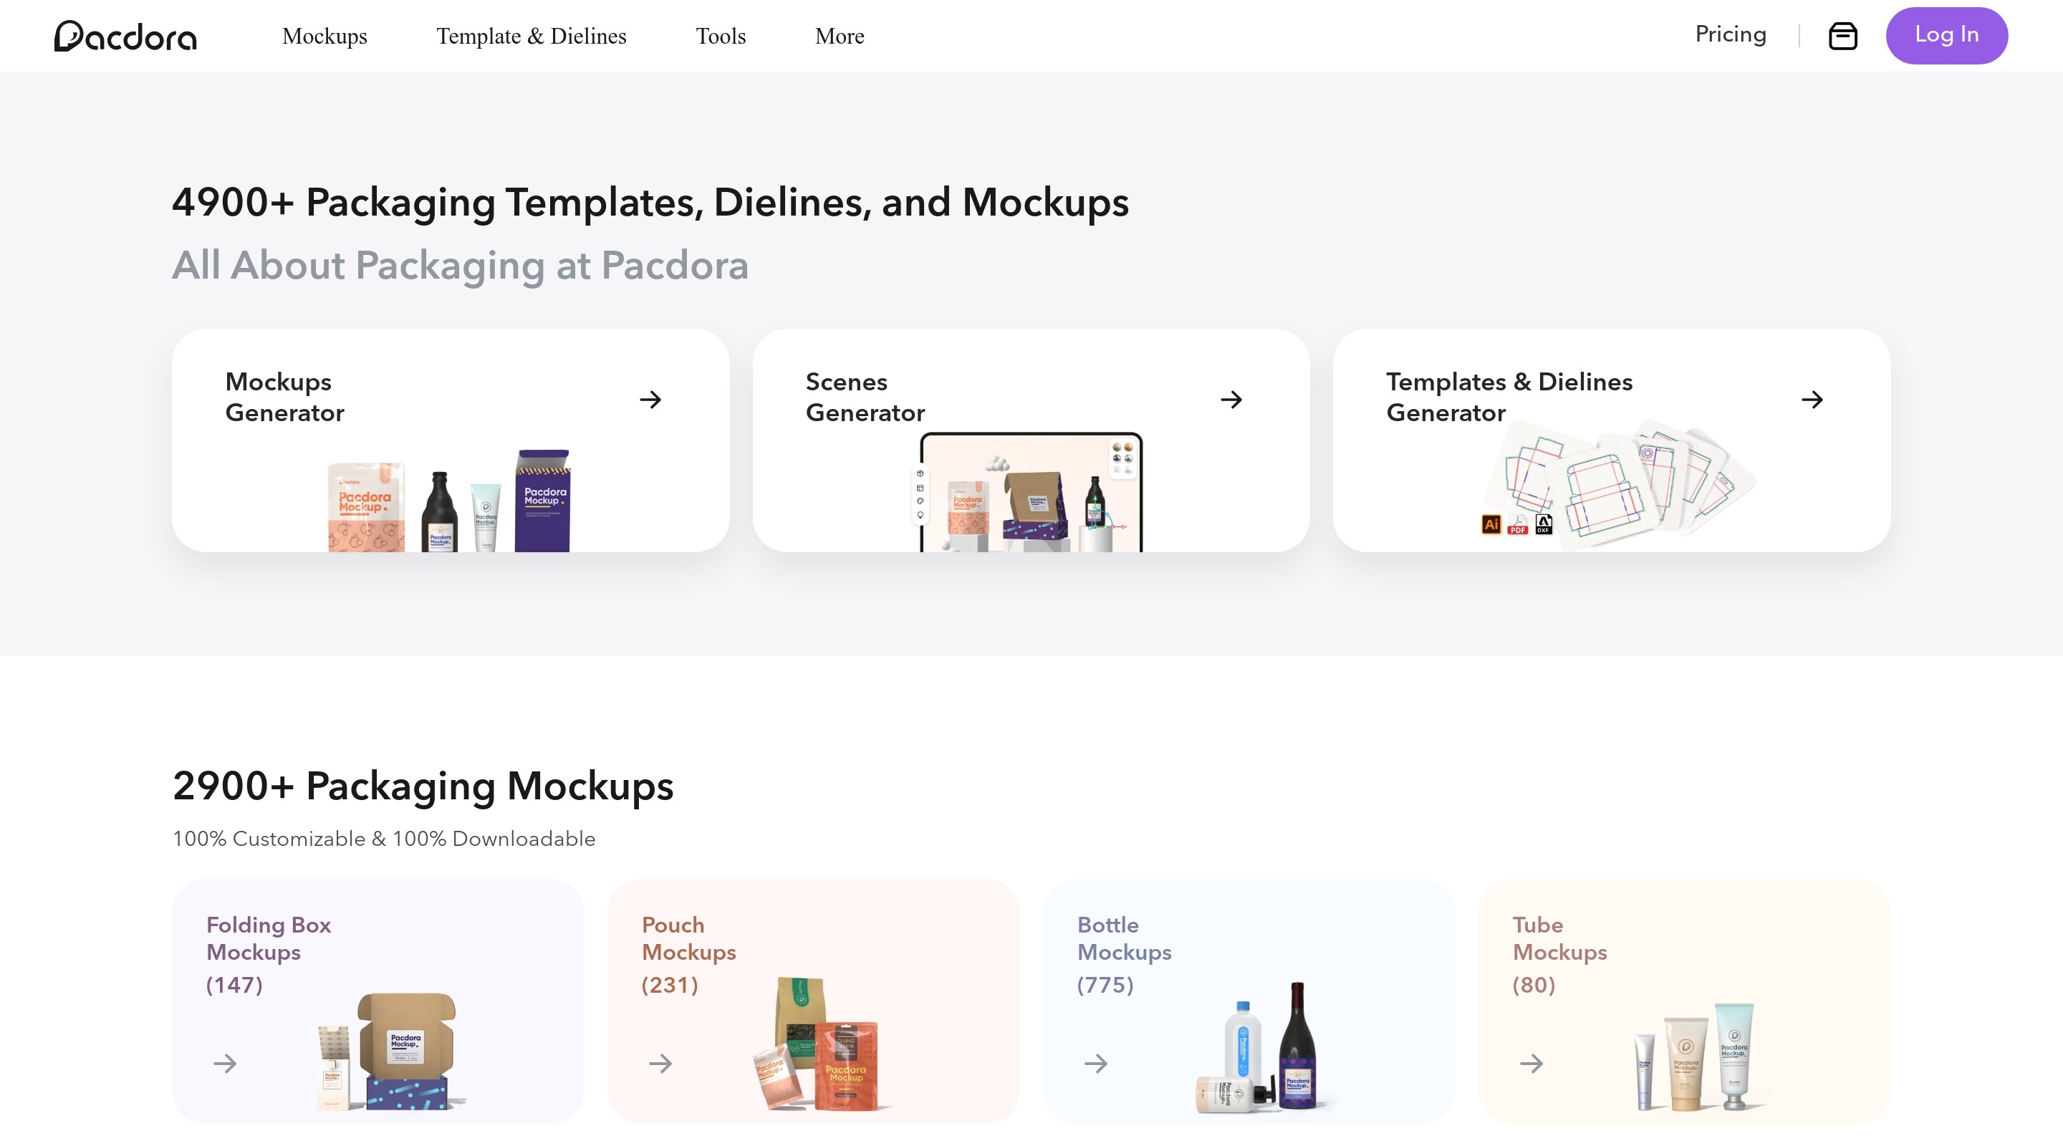This screenshot has width=2063, height=1146.
Task: Click the arrow on Mockups Generator card
Action: click(x=650, y=399)
